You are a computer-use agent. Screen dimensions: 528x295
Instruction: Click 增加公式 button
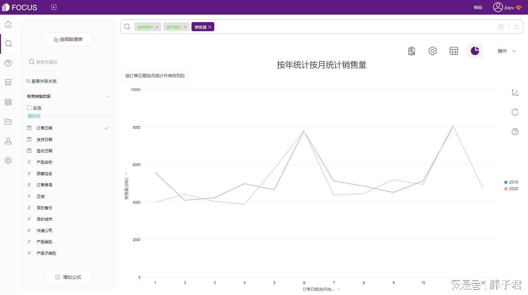(x=68, y=277)
